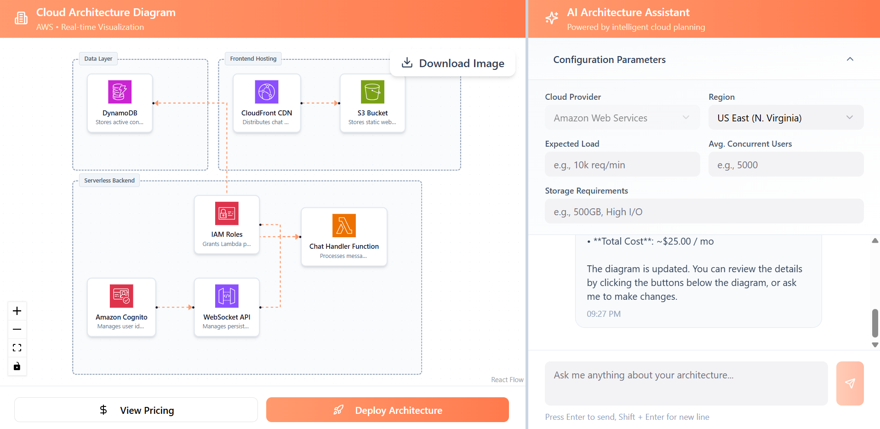Select the DynamoDB node icon
This screenshot has height=429, width=880.
[x=120, y=92]
